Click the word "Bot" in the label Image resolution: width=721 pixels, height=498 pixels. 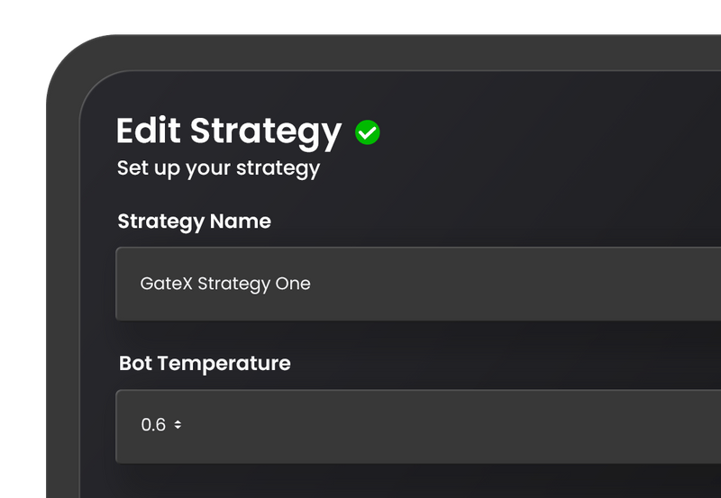(x=135, y=364)
